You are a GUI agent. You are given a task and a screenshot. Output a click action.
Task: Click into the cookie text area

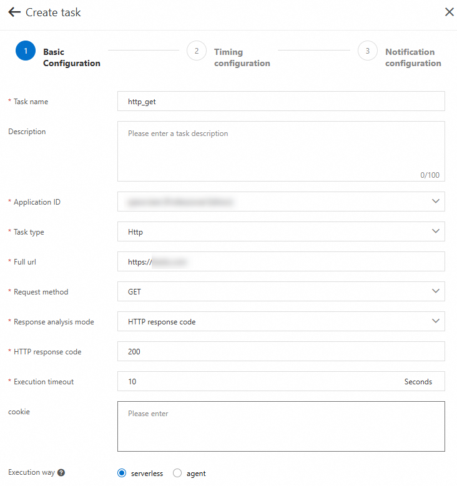click(281, 427)
